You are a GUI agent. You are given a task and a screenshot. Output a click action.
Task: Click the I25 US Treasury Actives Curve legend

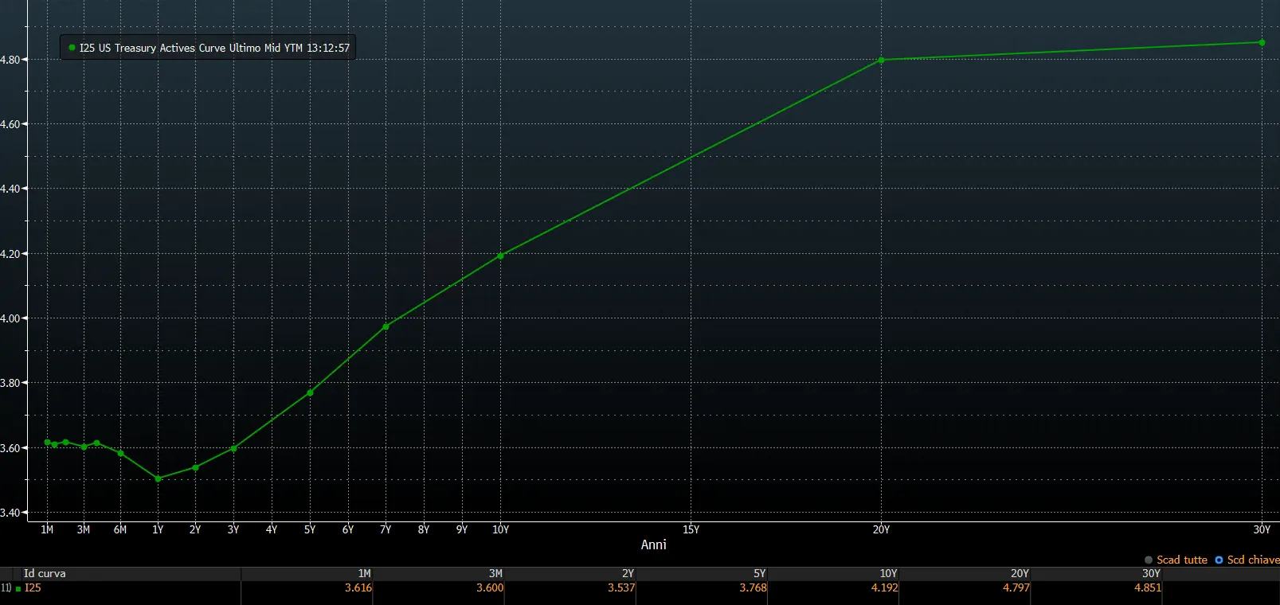(208, 48)
